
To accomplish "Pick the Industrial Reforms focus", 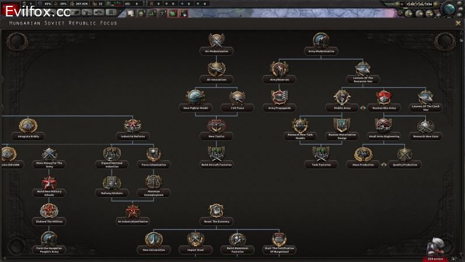I will pos(133,126).
